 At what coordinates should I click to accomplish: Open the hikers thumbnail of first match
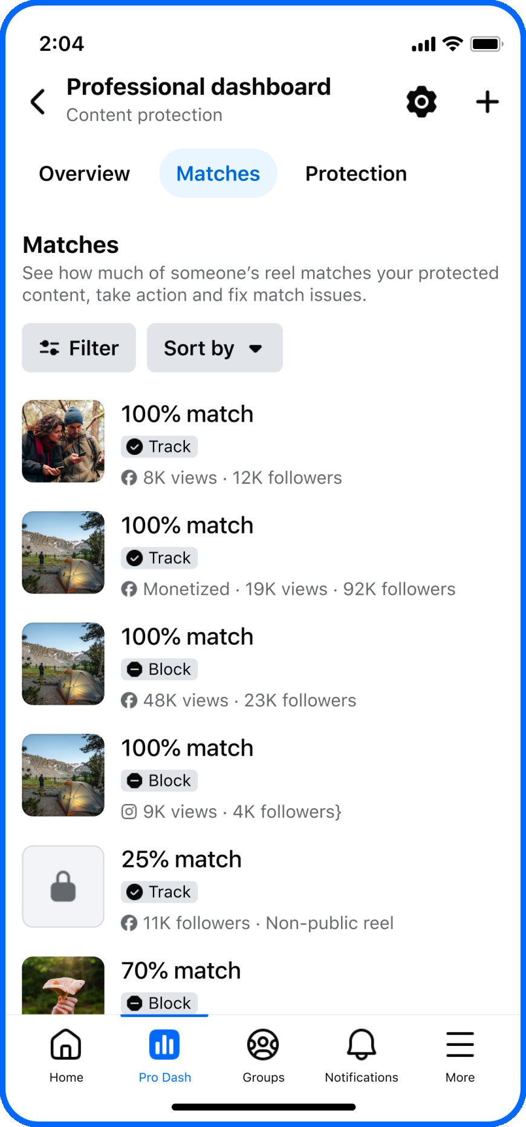coord(63,441)
